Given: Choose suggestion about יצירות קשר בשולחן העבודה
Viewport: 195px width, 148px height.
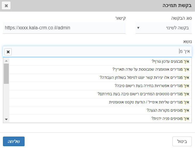Looking at the screenshot, I should (100, 78).
